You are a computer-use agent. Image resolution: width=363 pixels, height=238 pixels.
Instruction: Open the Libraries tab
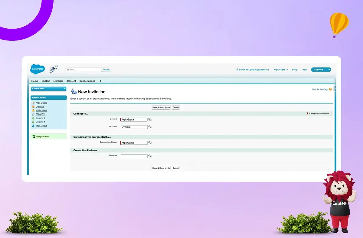pos(58,81)
